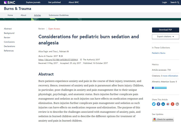Open the Articles tab
Screen dimensions: 181x126
pyautogui.click(x=37, y=15)
